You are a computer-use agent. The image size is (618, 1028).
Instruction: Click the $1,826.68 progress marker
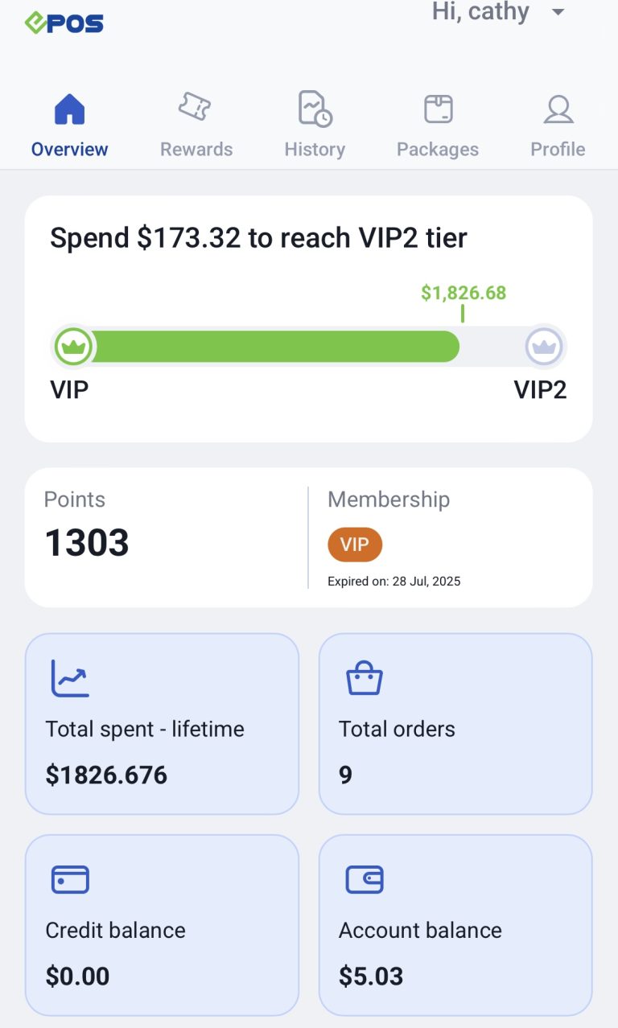click(463, 293)
